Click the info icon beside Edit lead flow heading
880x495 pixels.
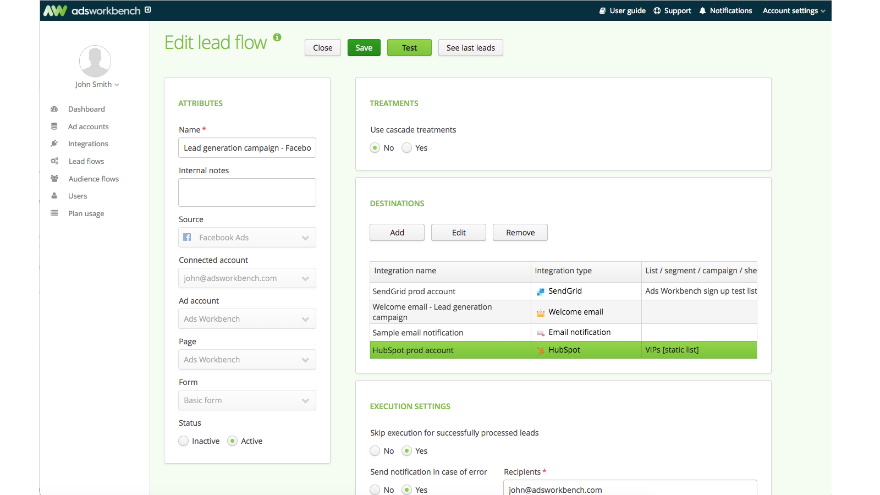pos(277,38)
